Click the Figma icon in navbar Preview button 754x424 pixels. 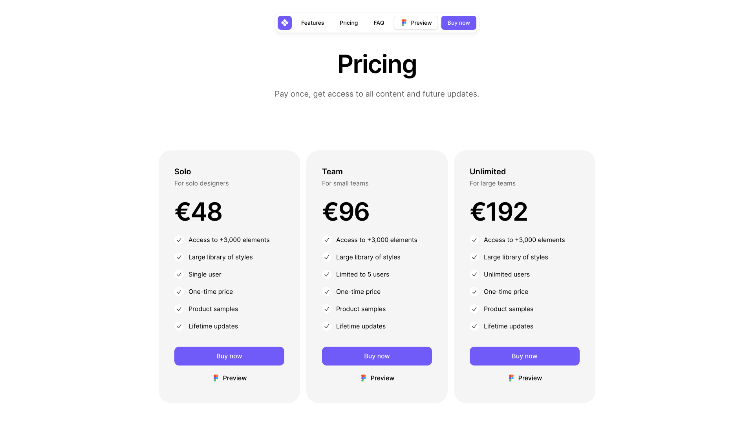pos(404,23)
